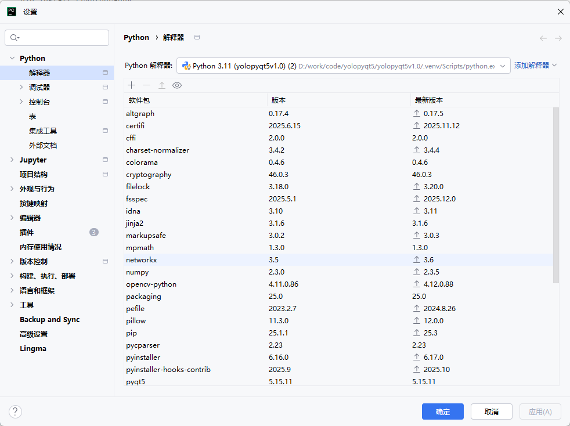Navigate back with the left arrow
The image size is (570, 426).
(x=543, y=38)
